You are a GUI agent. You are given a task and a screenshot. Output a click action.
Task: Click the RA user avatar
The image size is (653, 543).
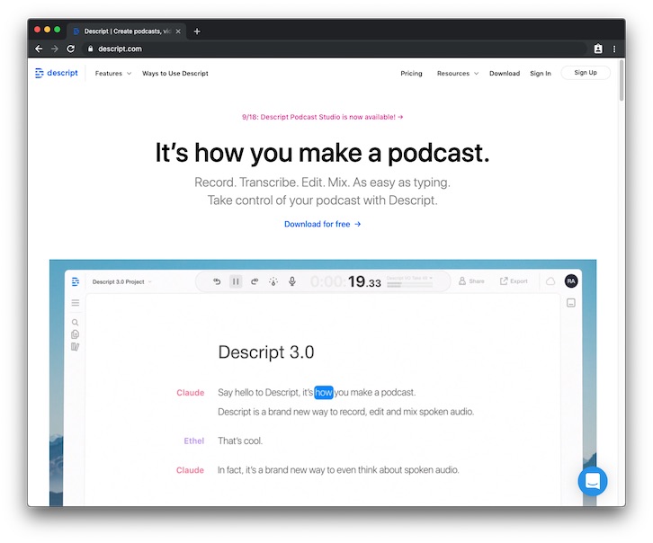pyautogui.click(x=571, y=281)
